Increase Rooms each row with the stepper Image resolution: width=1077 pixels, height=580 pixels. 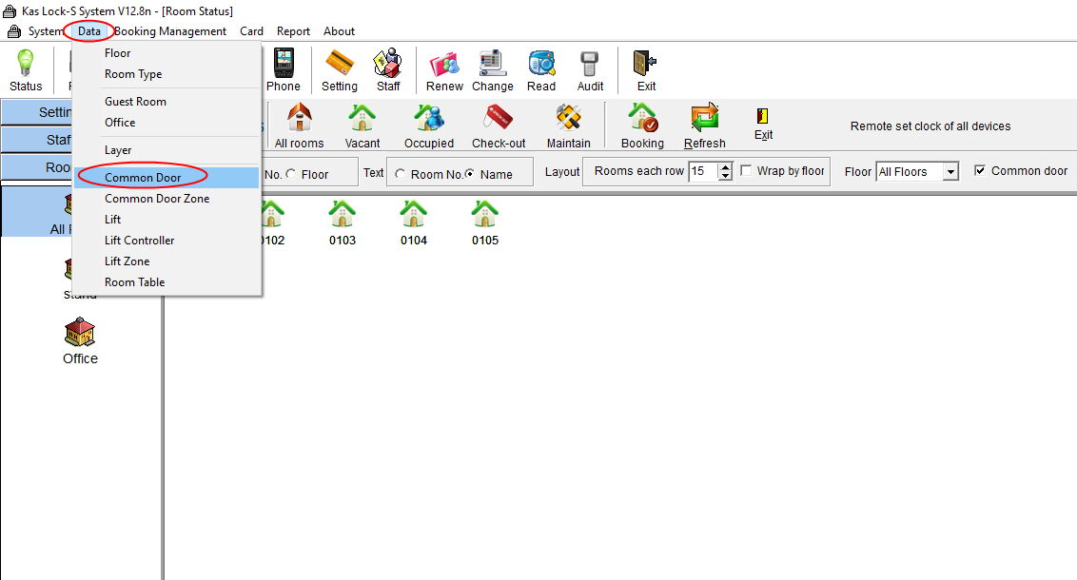(723, 167)
